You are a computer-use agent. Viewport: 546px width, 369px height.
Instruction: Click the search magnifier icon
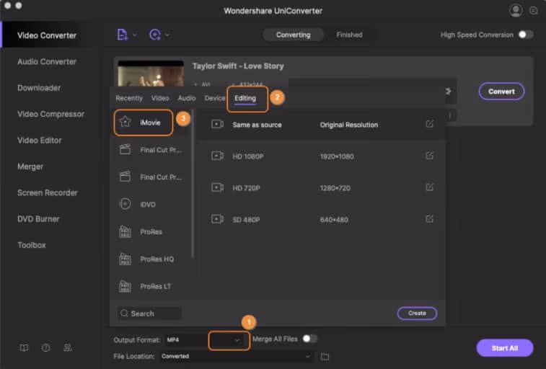click(x=124, y=314)
